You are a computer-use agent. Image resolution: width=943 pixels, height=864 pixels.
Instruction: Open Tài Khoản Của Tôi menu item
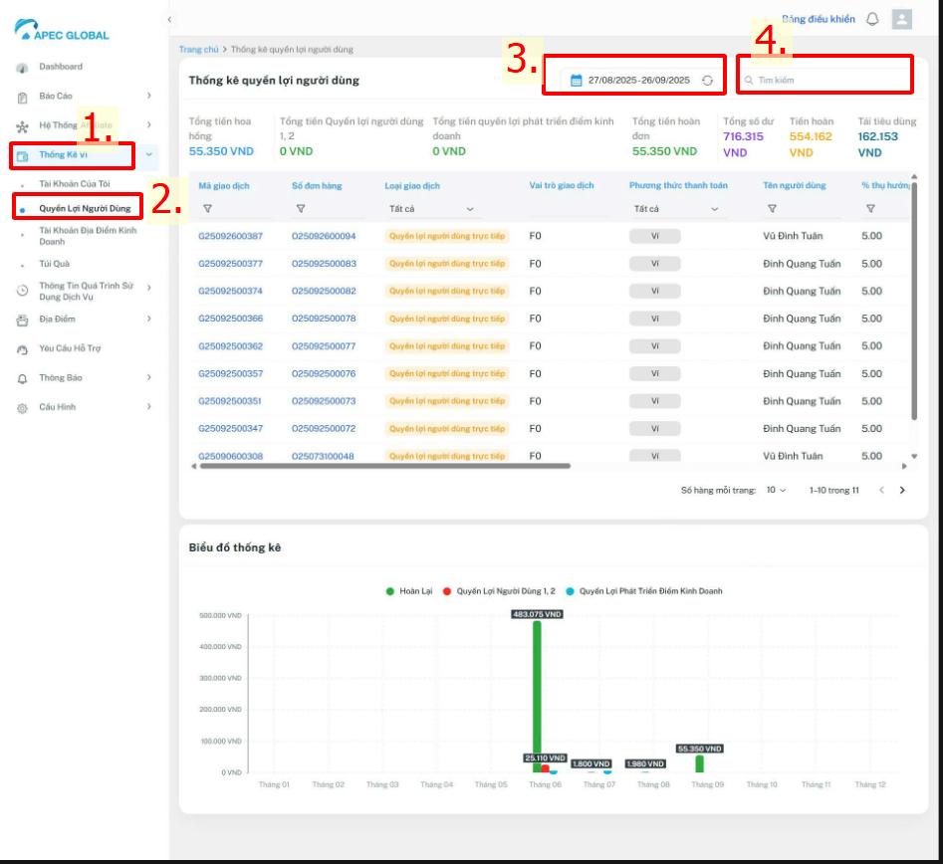click(x=74, y=184)
